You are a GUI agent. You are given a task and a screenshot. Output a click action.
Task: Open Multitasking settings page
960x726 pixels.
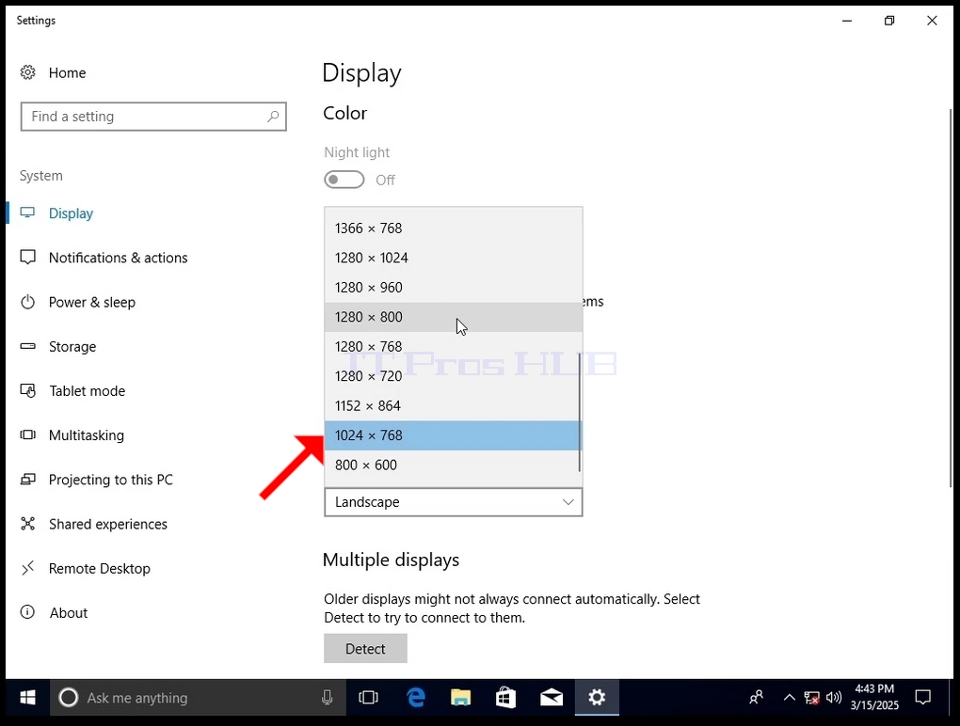coord(87,435)
